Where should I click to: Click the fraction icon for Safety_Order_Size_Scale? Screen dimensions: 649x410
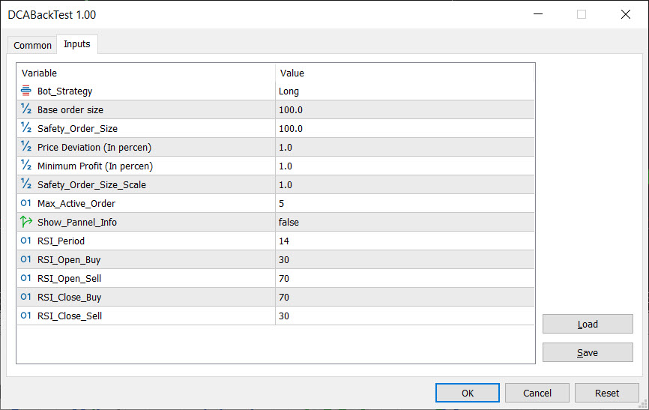coord(25,184)
